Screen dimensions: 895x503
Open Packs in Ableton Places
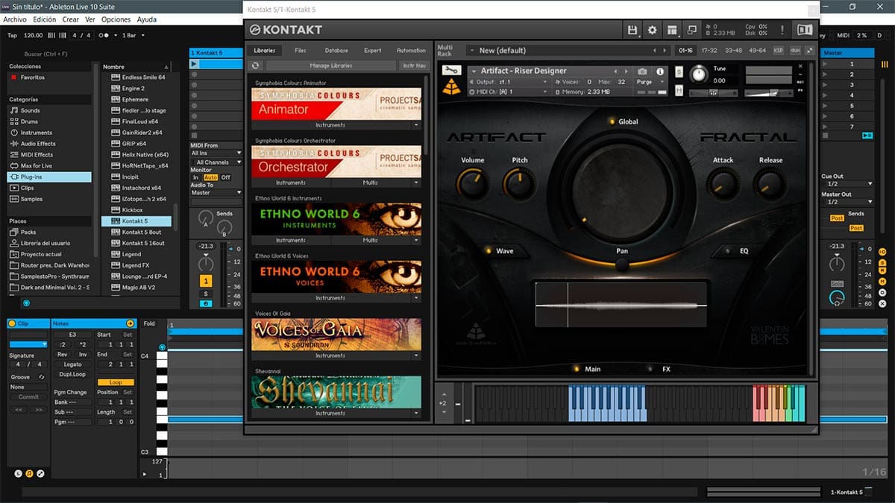pos(28,232)
